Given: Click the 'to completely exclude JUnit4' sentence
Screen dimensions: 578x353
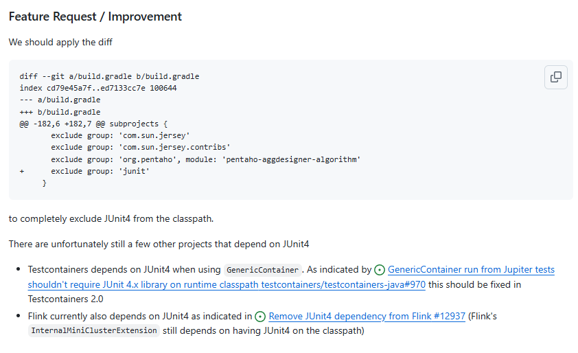Looking at the screenshot, I should click(111, 218).
